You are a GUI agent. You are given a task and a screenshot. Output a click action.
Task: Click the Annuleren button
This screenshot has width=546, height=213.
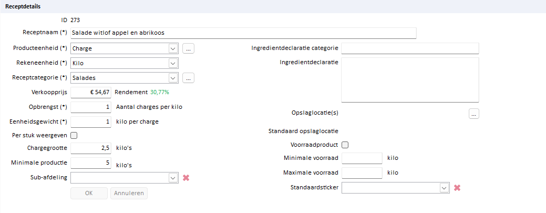pos(129,193)
